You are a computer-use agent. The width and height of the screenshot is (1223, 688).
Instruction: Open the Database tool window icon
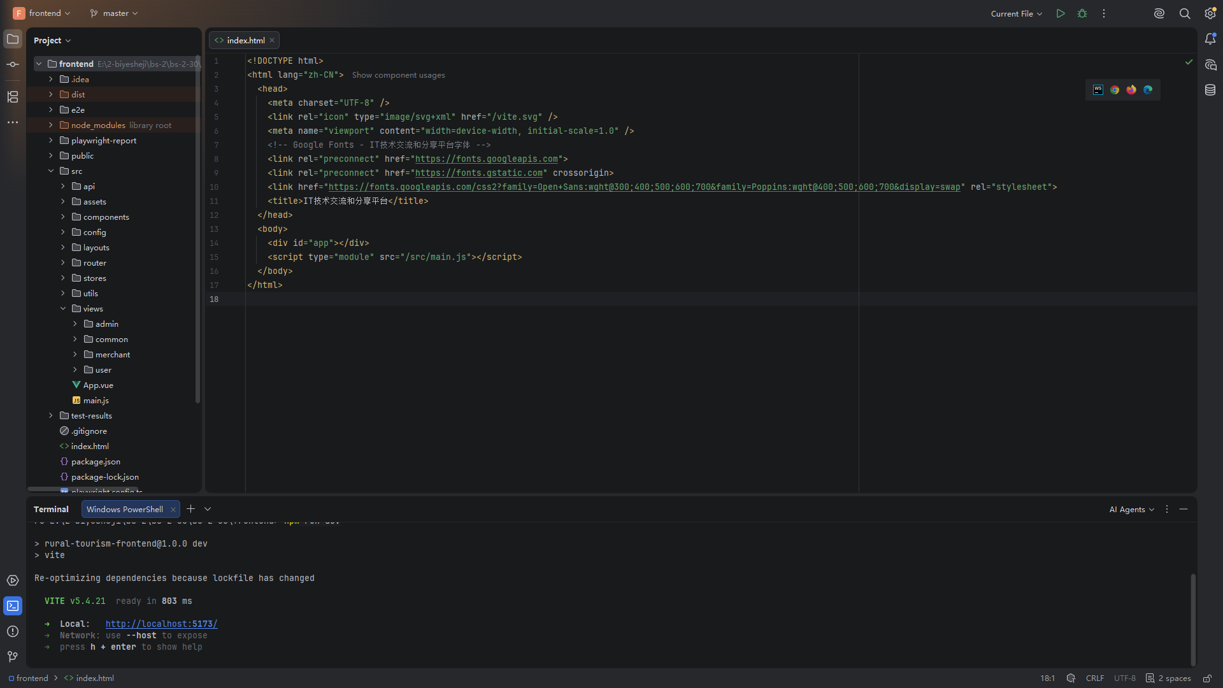click(x=1210, y=90)
